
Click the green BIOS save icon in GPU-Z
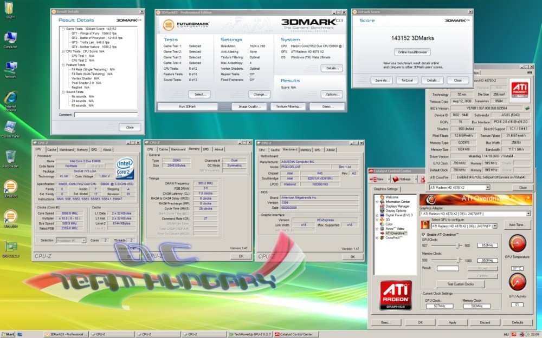(527, 108)
